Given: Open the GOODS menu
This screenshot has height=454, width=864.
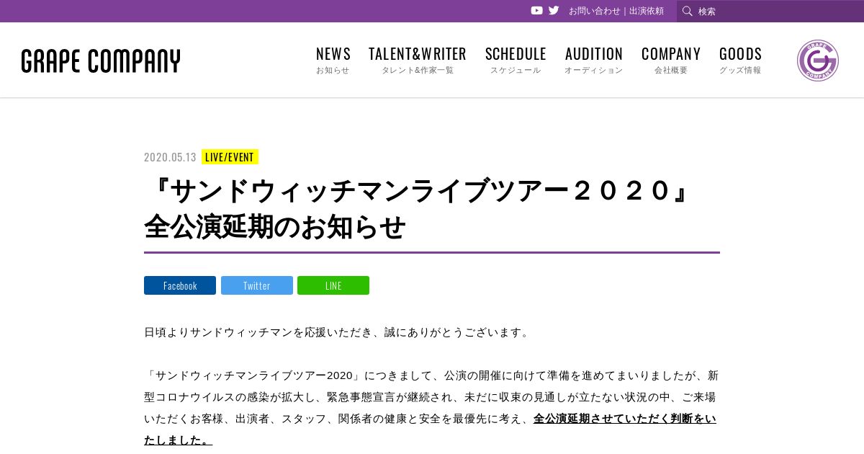Looking at the screenshot, I should pos(740,60).
